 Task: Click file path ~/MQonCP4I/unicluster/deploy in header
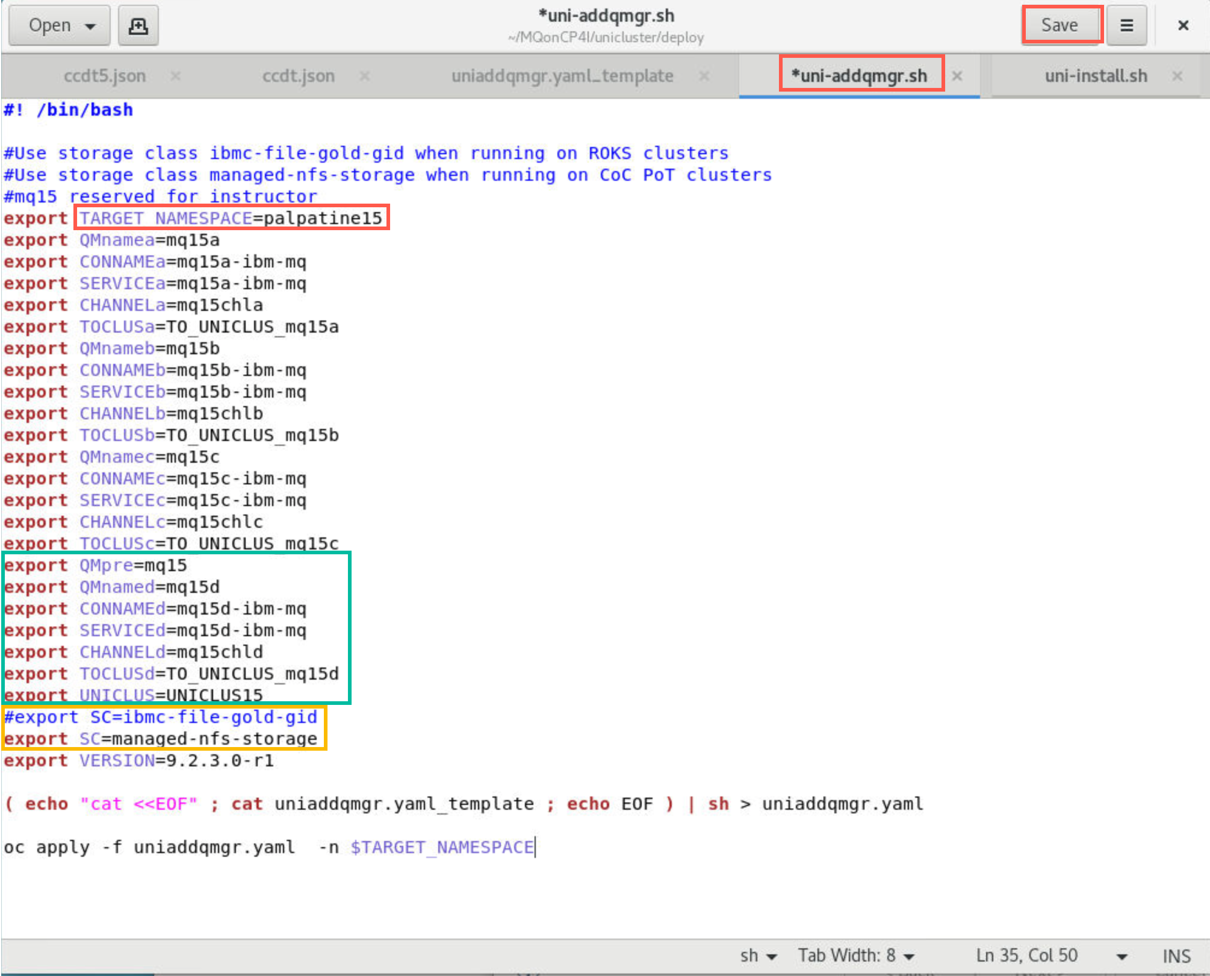[x=606, y=37]
